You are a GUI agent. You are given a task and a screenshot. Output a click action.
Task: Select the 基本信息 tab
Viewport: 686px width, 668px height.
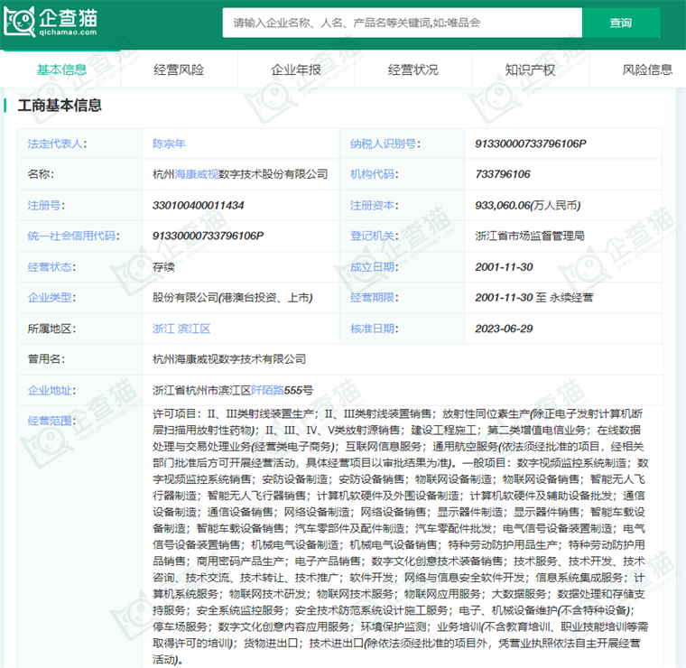click(x=61, y=70)
